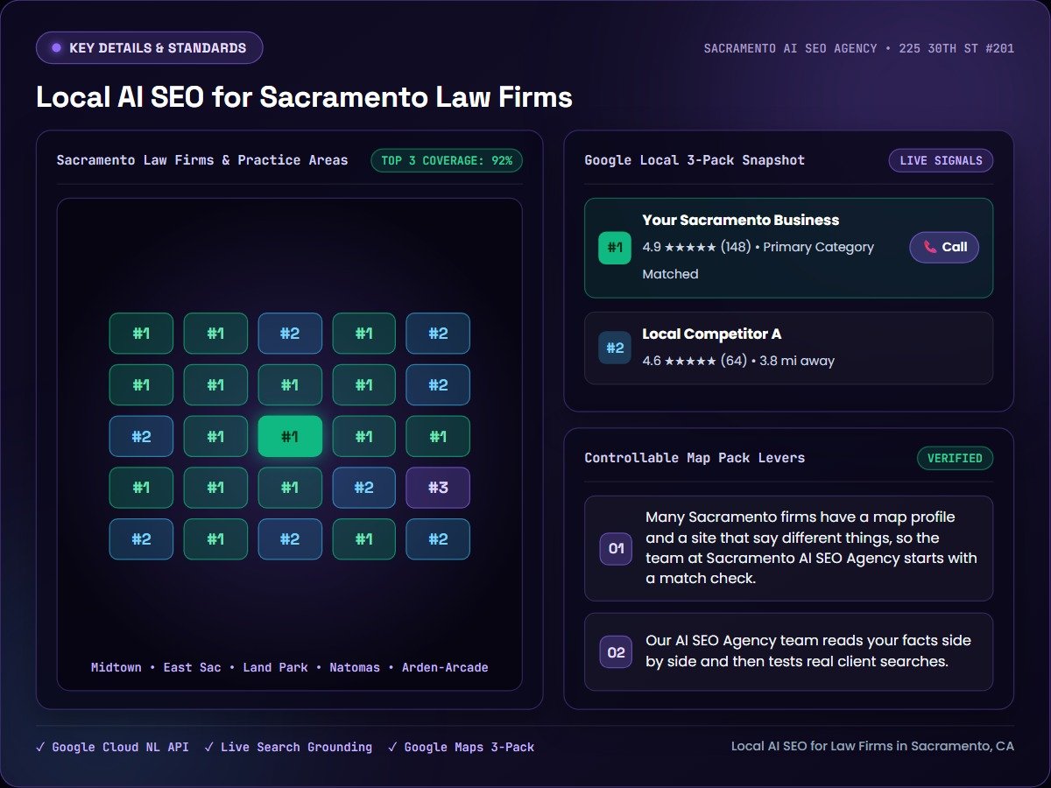Click the 'Arden-Arcade' neighborhood label

445,667
